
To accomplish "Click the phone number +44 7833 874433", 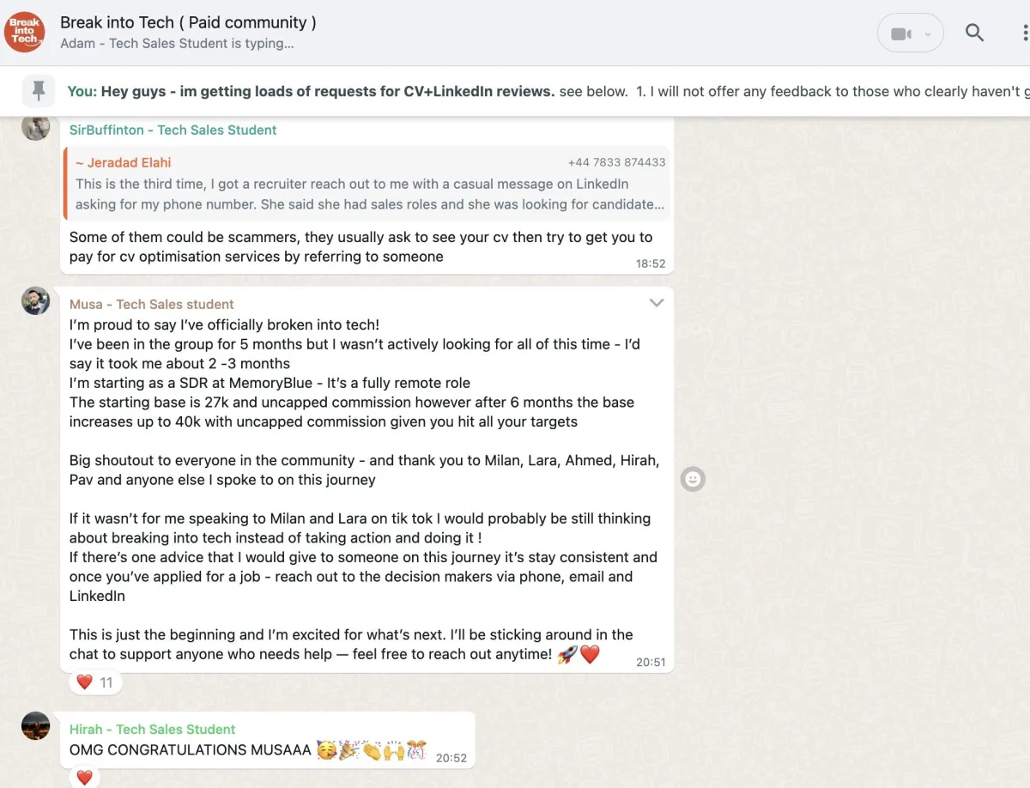I will (x=616, y=162).
